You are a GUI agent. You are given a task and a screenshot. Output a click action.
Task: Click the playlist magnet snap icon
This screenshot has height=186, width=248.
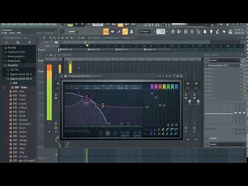44,38
